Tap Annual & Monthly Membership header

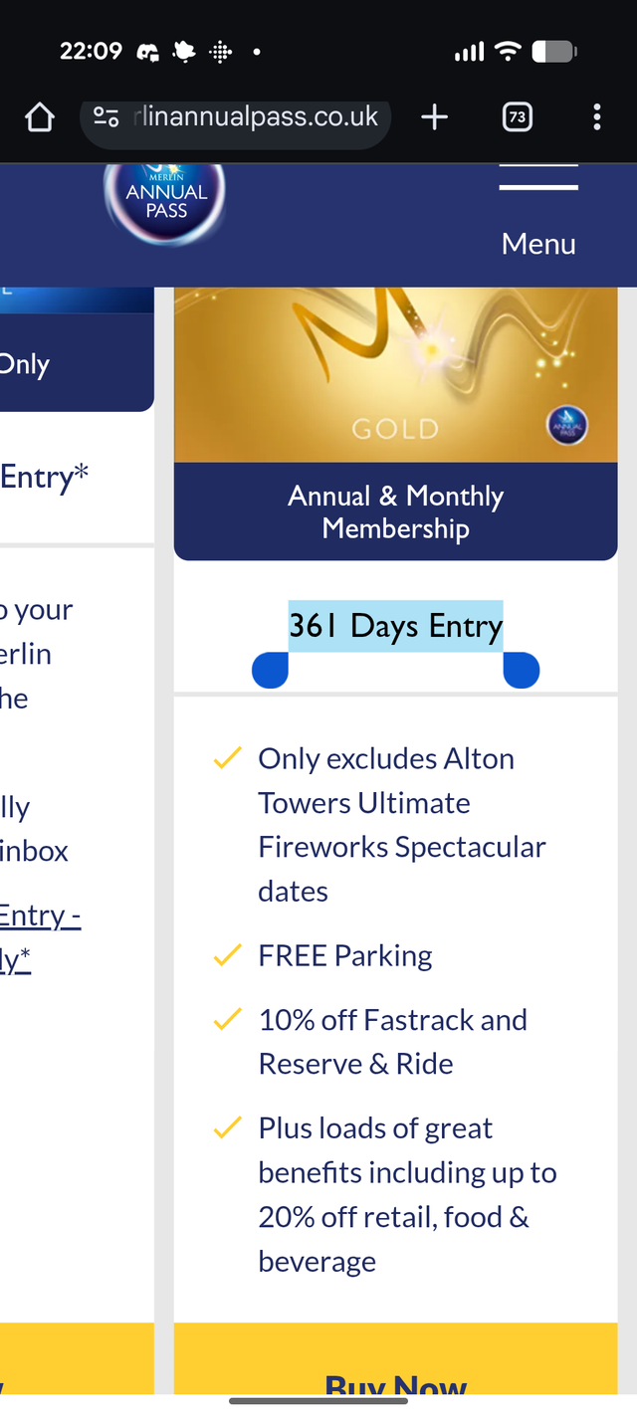click(395, 511)
